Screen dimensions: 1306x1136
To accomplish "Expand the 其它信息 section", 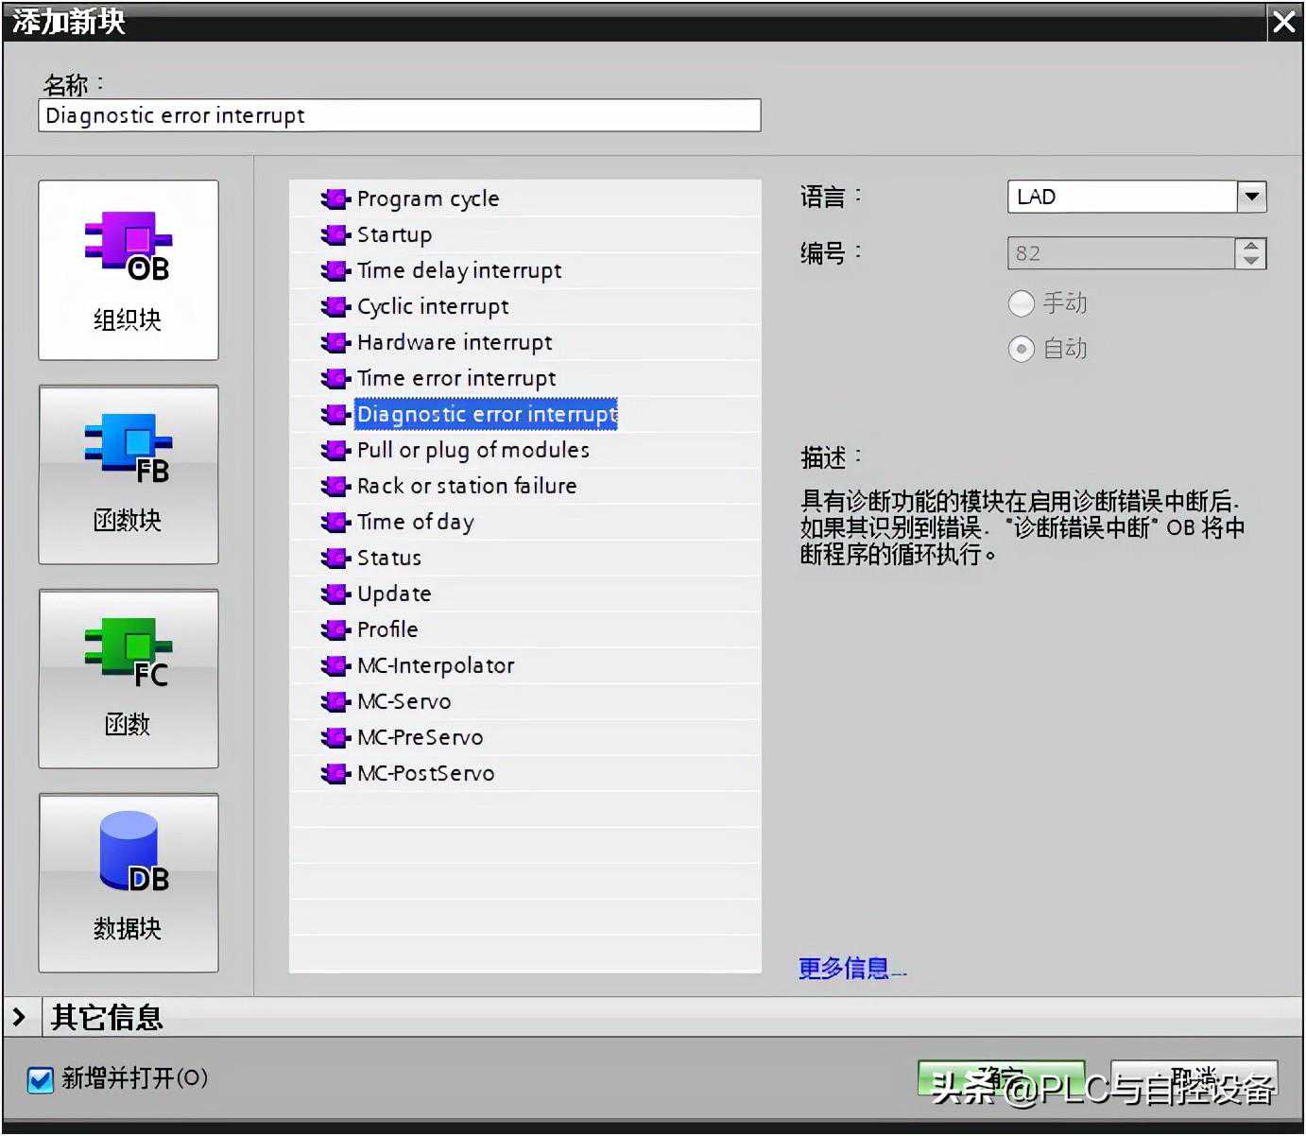I will tap(19, 1018).
